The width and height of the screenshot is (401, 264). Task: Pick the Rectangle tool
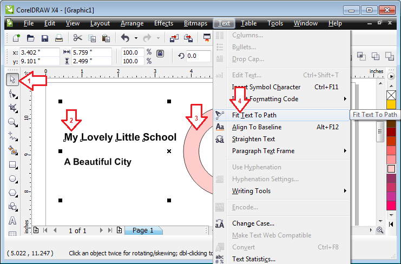(x=13, y=164)
